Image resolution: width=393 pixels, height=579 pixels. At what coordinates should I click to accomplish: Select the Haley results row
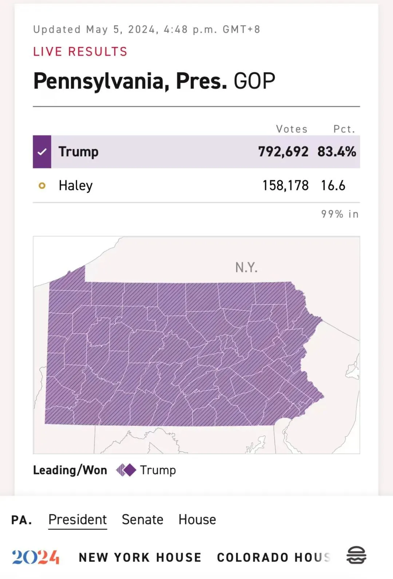196,185
